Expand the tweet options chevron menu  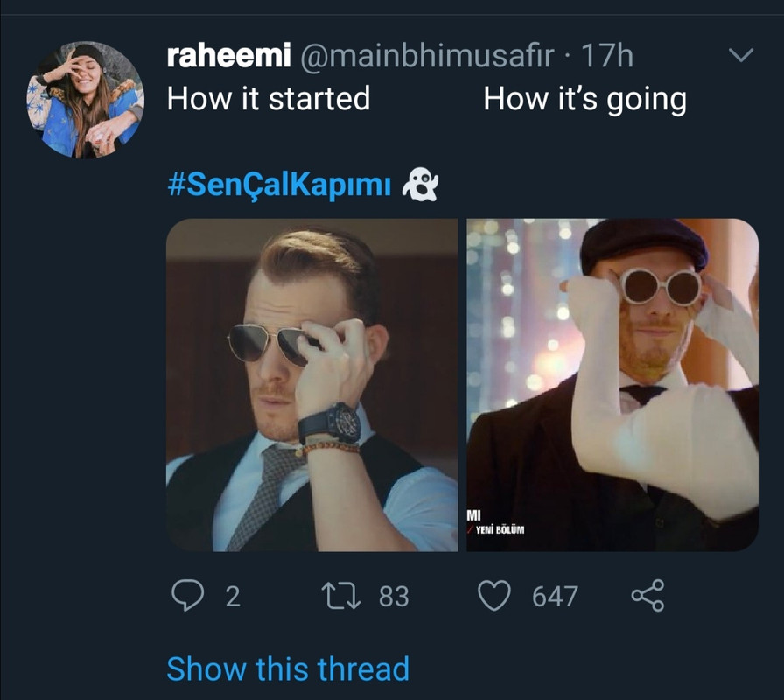point(741,56)
